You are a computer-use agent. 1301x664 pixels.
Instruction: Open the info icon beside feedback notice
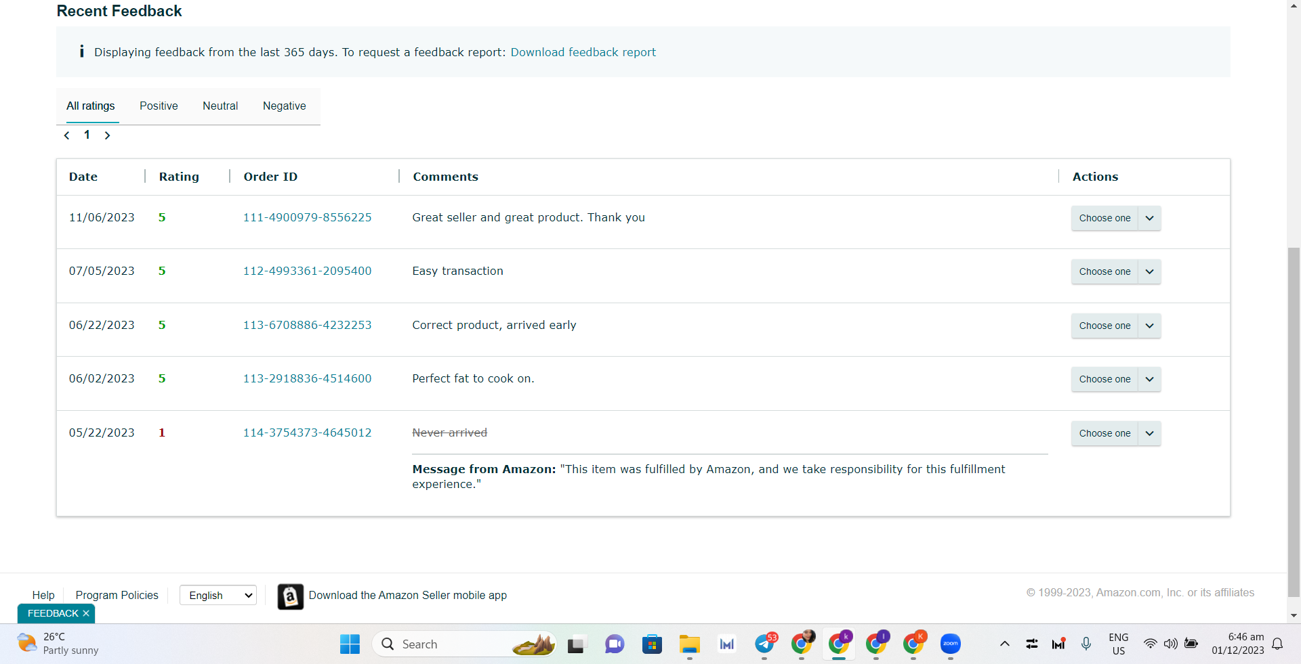81,51
